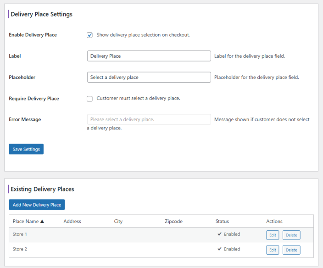323x268 pixels.
Task: Click the Enabled checkmark icon for Store 2
Action: (219, 249)
